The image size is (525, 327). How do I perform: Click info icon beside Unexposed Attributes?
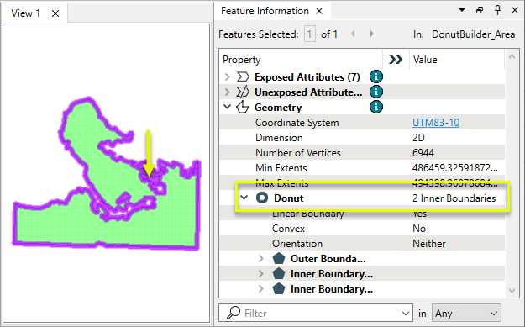(x=376, y=92)
